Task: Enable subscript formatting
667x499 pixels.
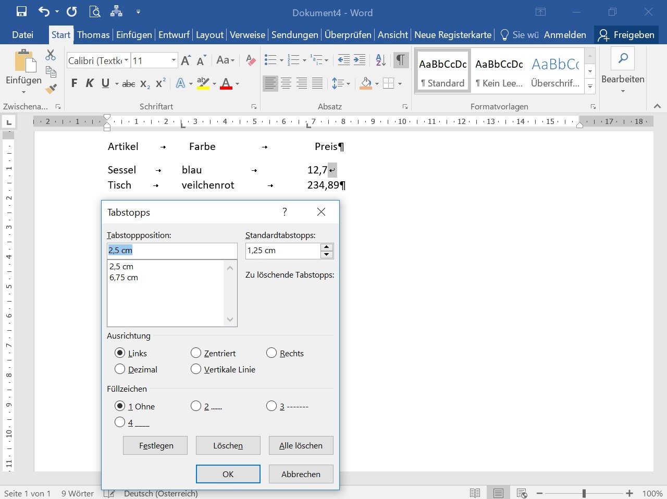Action: click(144, 84)
